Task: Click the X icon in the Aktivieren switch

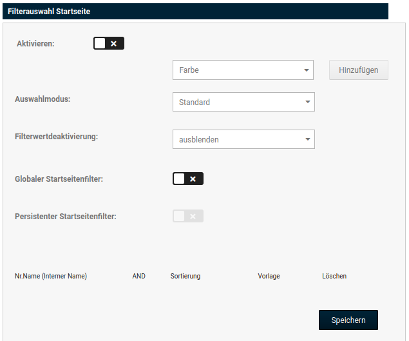Action: click(114, 43)
